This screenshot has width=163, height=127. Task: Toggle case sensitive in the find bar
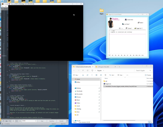[x=6, y=121]
